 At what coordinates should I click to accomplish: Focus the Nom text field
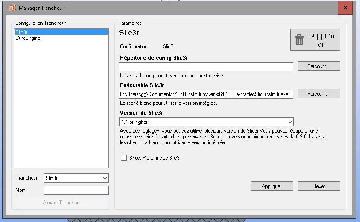pos(76,190)
